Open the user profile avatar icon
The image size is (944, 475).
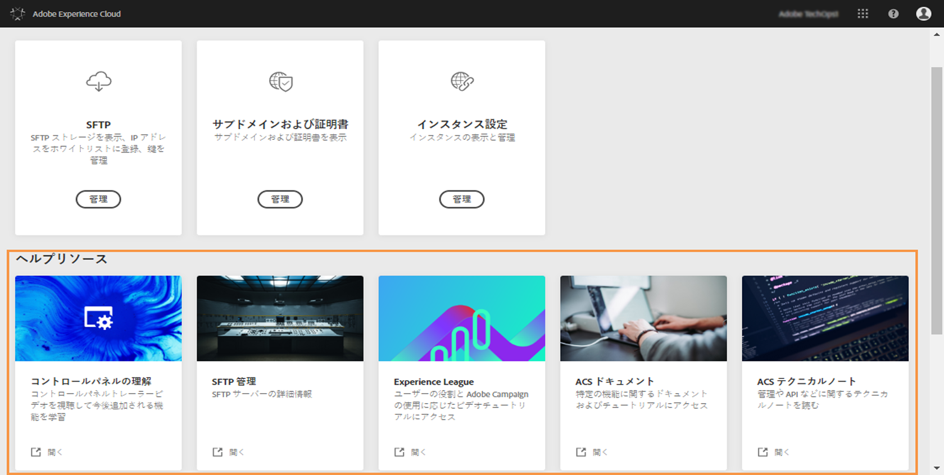pyautogui.click(x=924, y=13)
